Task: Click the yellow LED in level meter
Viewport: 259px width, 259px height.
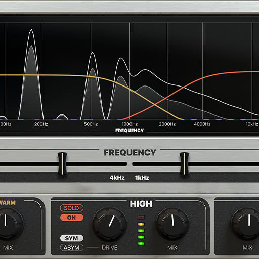Action: [x=141, y=224]
